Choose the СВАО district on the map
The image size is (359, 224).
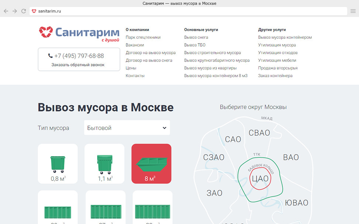coord(259,133)
